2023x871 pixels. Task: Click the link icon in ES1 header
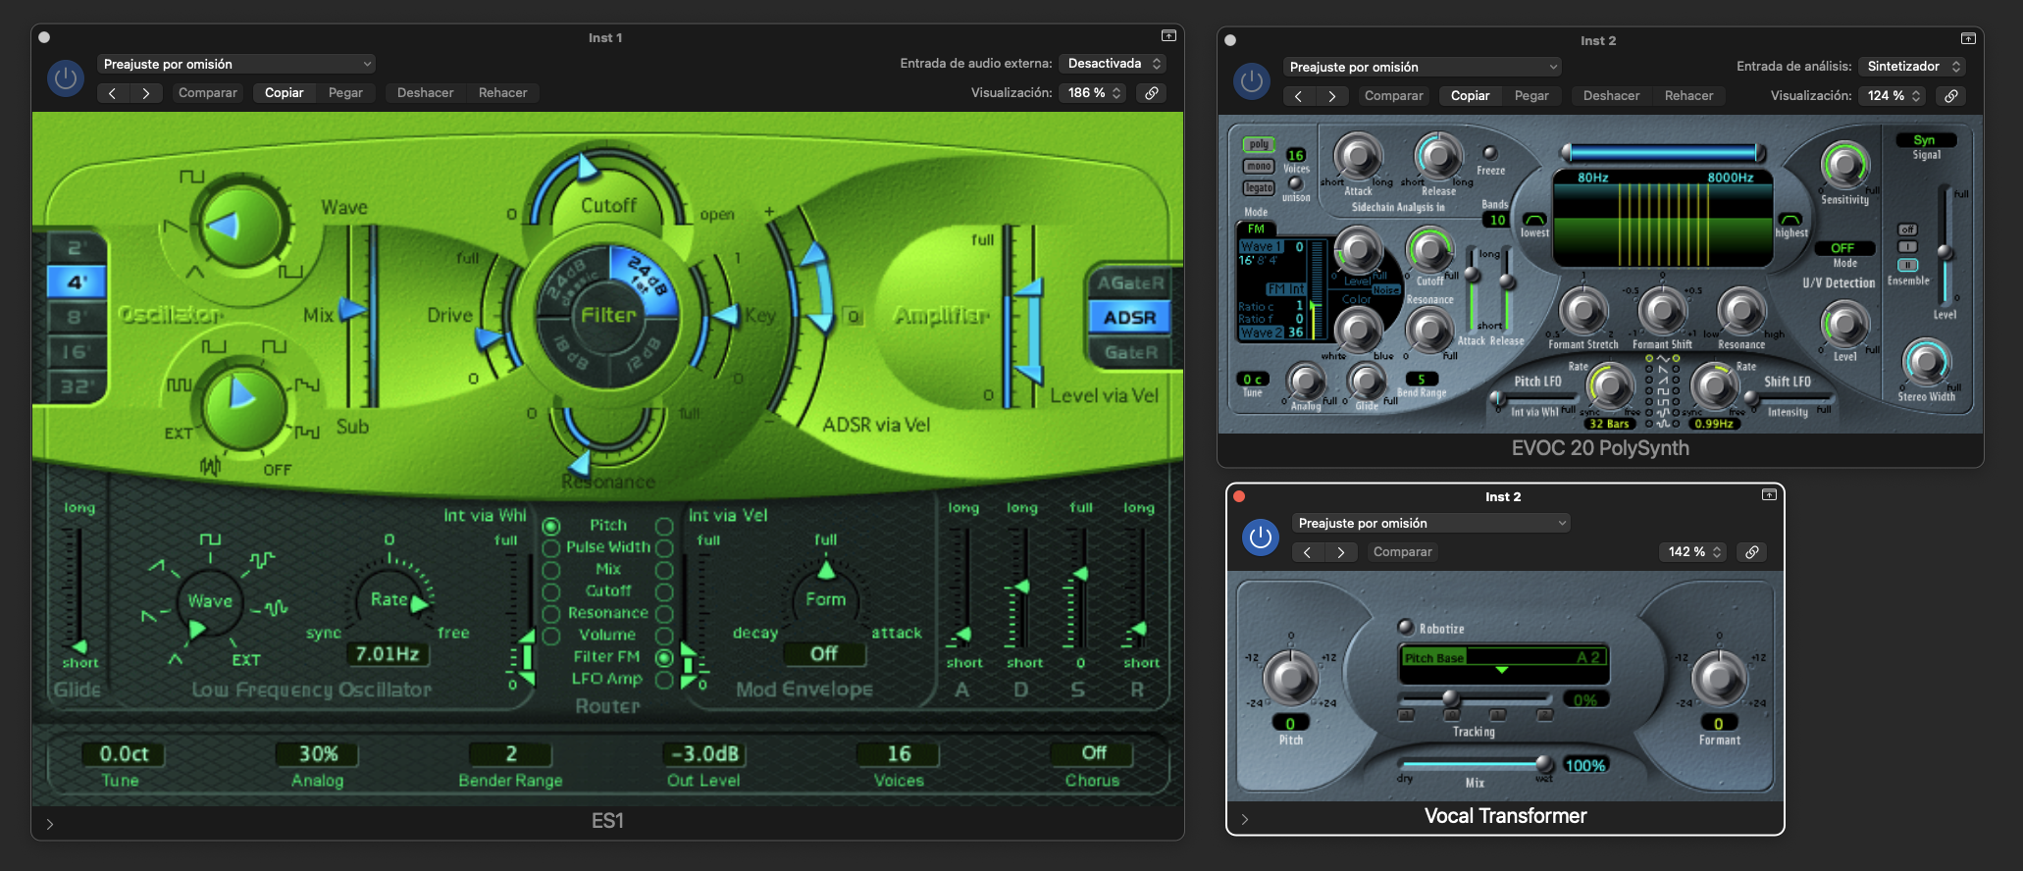click(x=1152, y=93)
